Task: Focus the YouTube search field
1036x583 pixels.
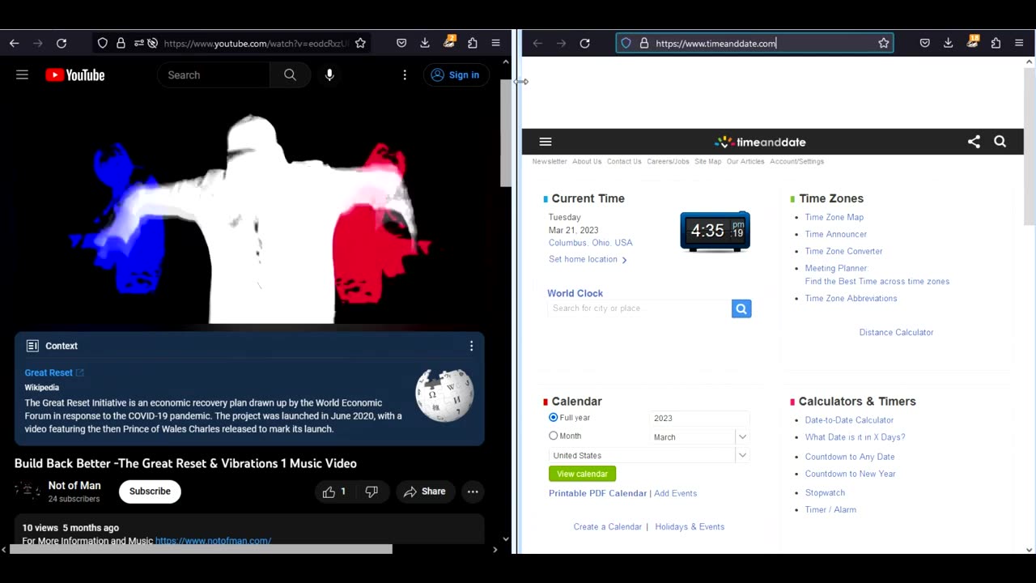Action: pyautogui.click(x=214, y=74)
